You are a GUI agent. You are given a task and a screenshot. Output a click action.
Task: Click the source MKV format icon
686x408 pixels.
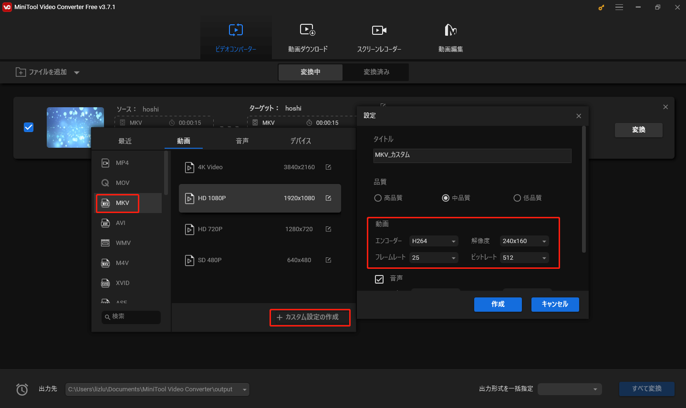pyautogui.click(x=123, y=123)
